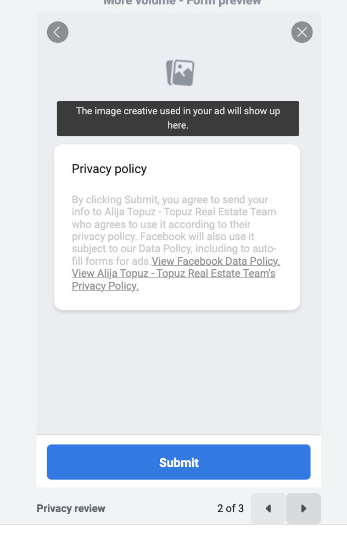Click the Form preview title at top
The width and height of the screenshot is (347, 534).
click(x=182, y=3)
